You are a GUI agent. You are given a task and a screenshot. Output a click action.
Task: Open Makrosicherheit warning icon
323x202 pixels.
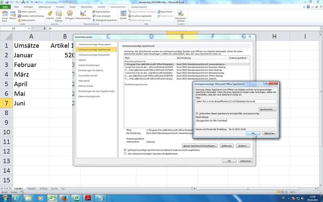tap(19, 20)
